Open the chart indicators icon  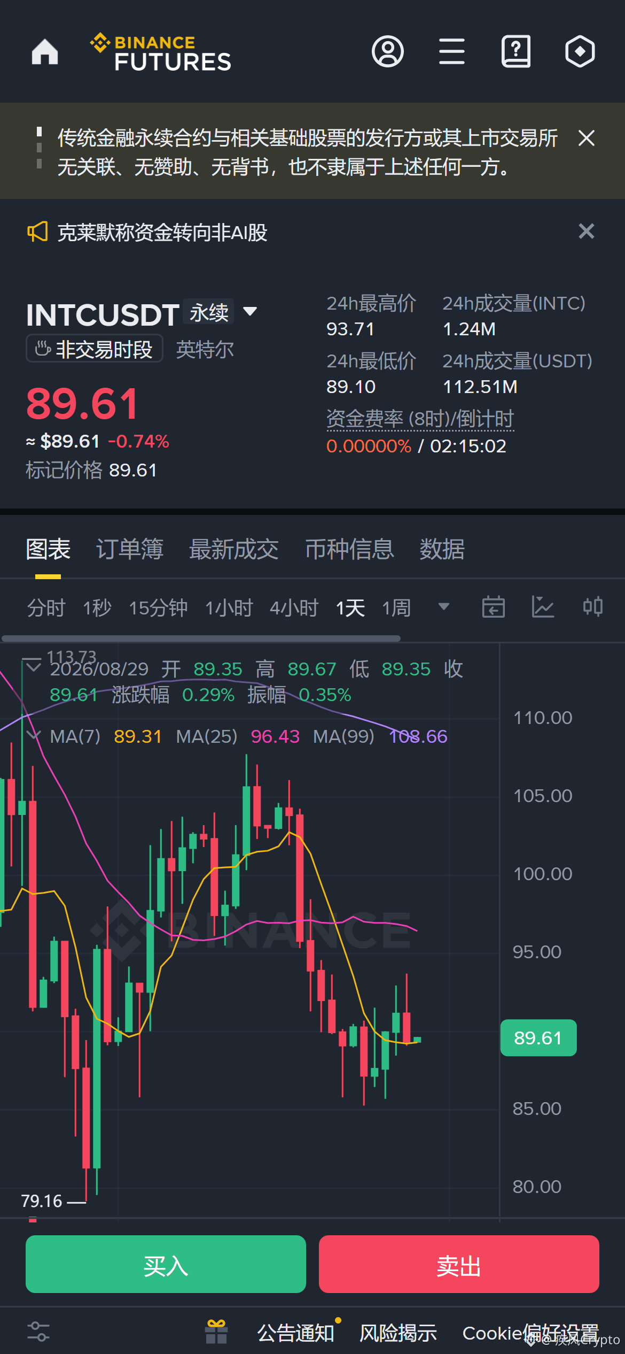point(543,607)
